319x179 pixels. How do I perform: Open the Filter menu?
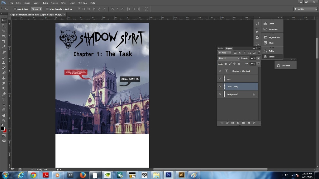[x=64, y=3]
